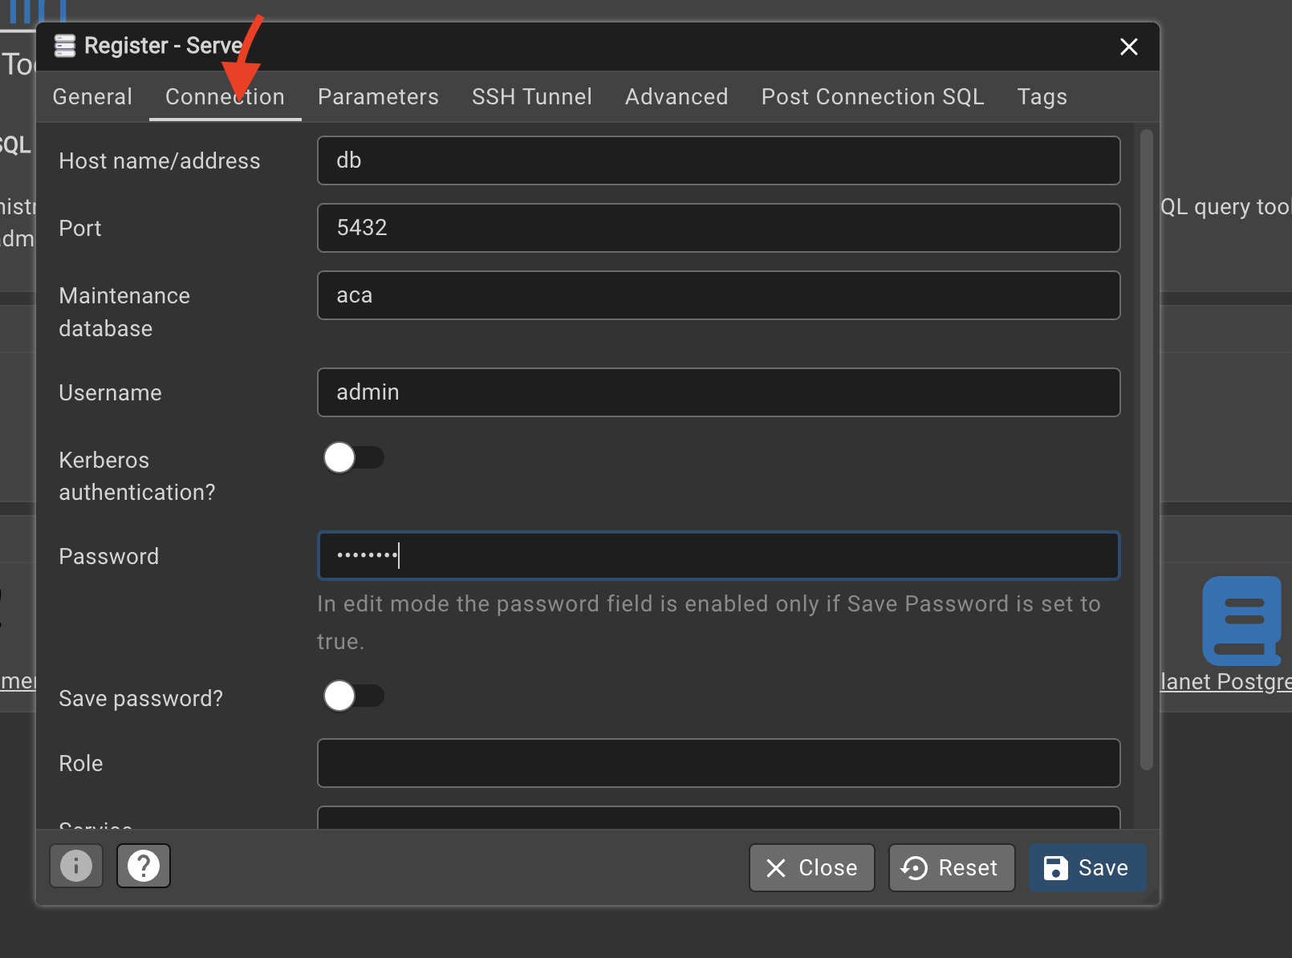This screenshot has height=958, width=1292.
Task: Open help with question mark icon
Action: pos(144,866)
